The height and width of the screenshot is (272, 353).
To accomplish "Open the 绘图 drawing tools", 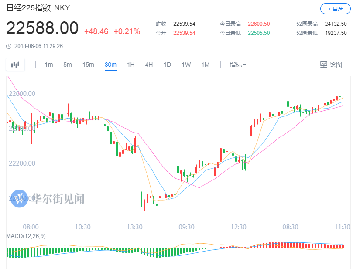I will tap(331, 65).
